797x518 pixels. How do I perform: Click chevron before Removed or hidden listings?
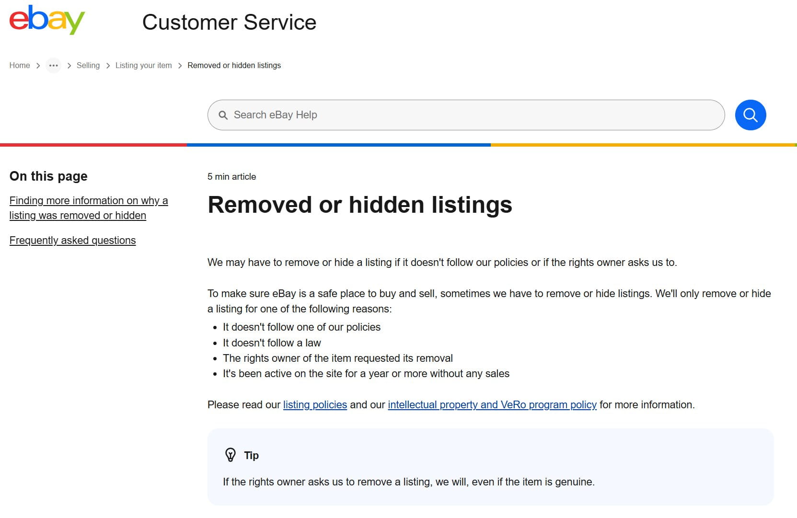point(180,66)
